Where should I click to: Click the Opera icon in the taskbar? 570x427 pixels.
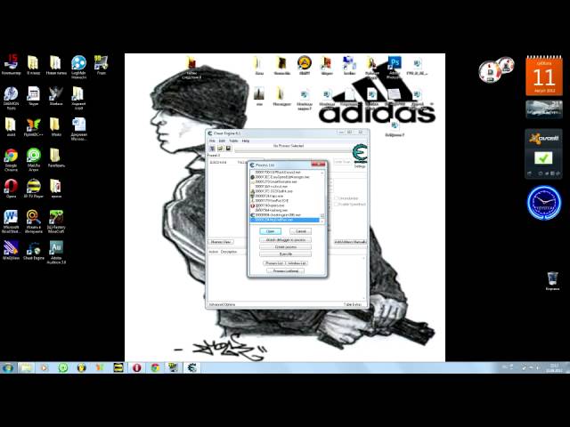coord(136,367)
